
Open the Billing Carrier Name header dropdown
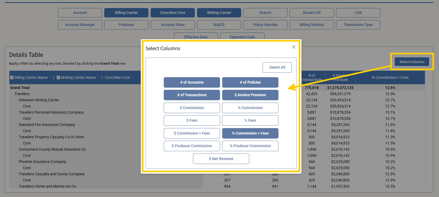click(51, 77)
